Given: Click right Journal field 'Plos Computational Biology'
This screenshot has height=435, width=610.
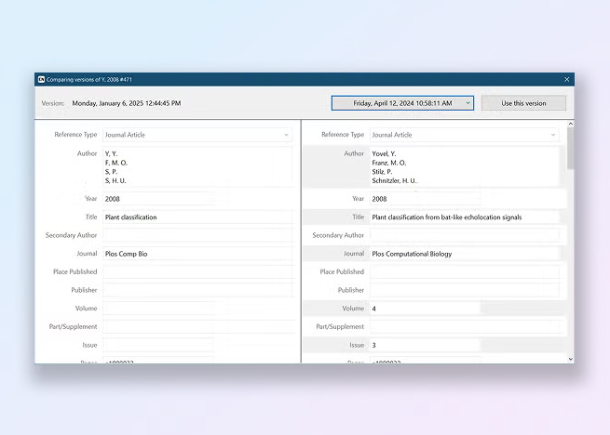Looking at the screenshot, I should pyautogui.click(x=465, y=254).
